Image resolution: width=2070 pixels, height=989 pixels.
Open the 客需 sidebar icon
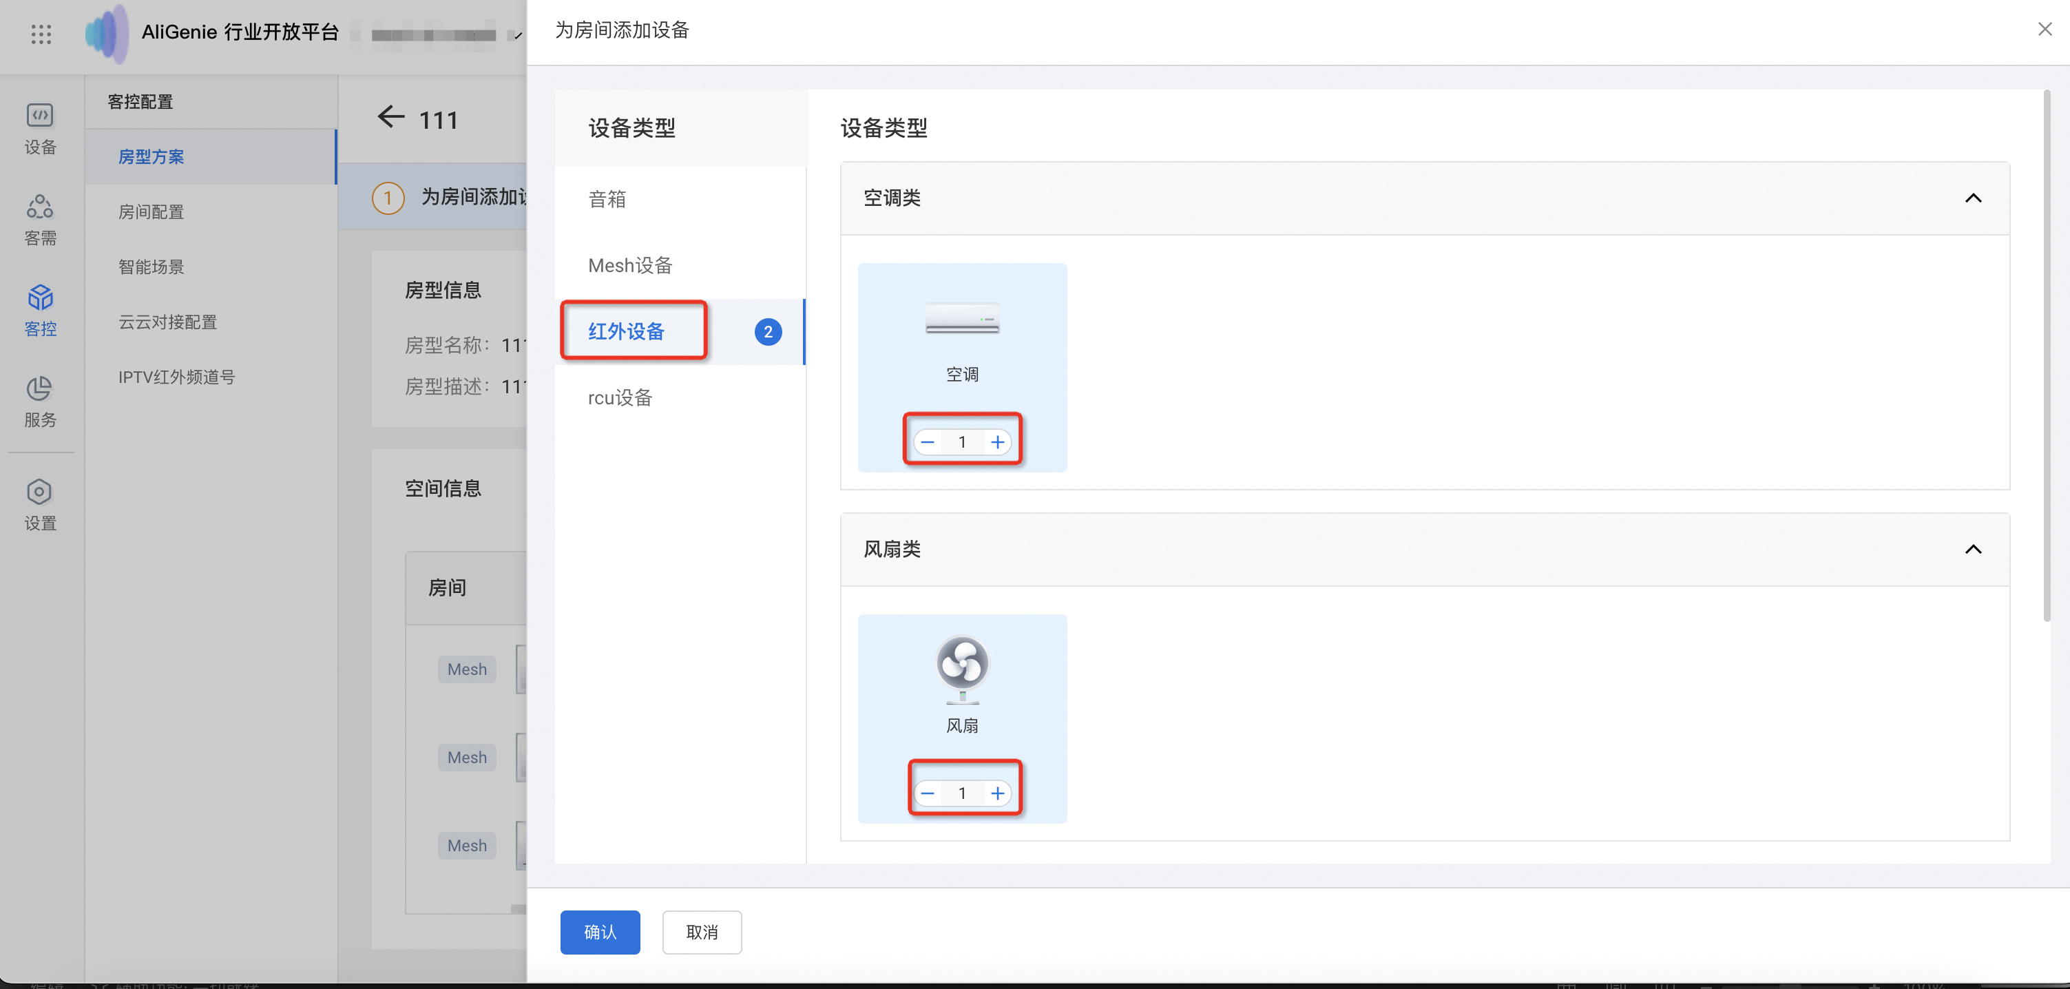[x=40, y=207]
